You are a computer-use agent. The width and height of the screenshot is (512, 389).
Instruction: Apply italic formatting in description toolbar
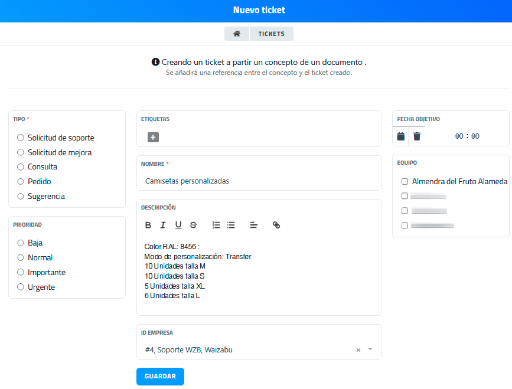pos(163,225)
